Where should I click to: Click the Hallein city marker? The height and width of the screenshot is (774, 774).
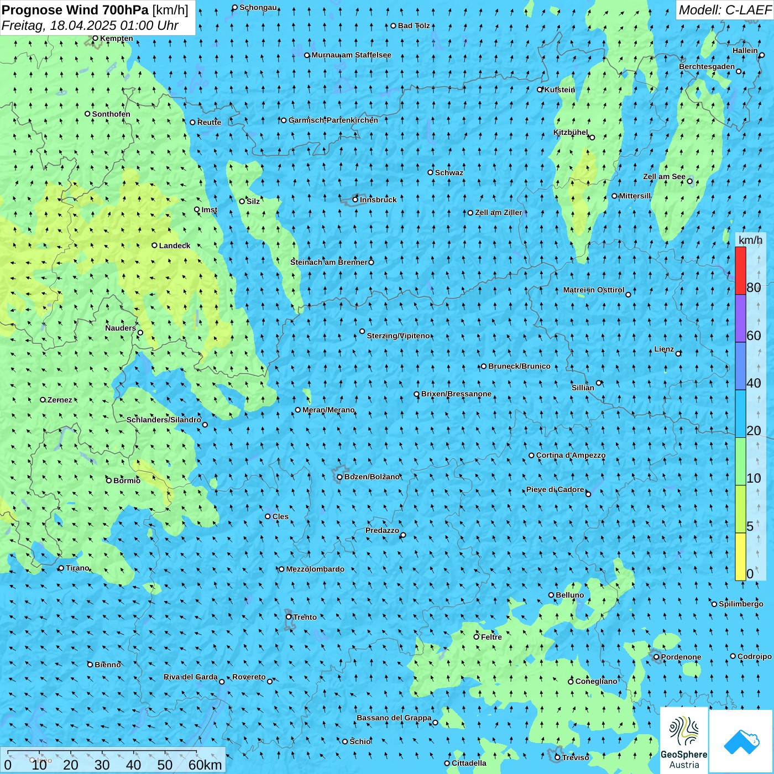click(x=761, y=55)
